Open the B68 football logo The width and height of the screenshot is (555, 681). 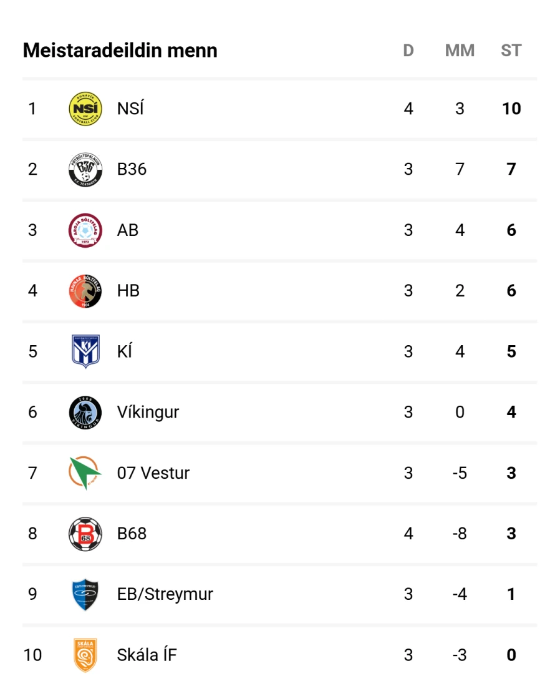(x=85, y=534)
